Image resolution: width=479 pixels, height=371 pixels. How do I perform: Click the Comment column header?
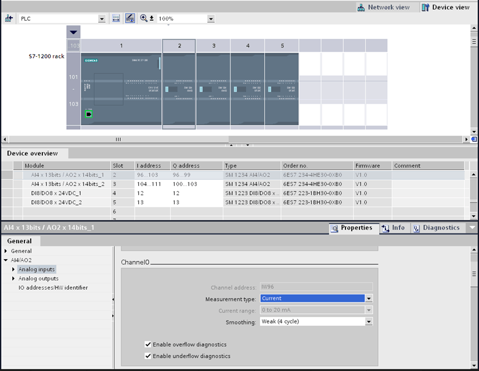(x=428, y=165)
